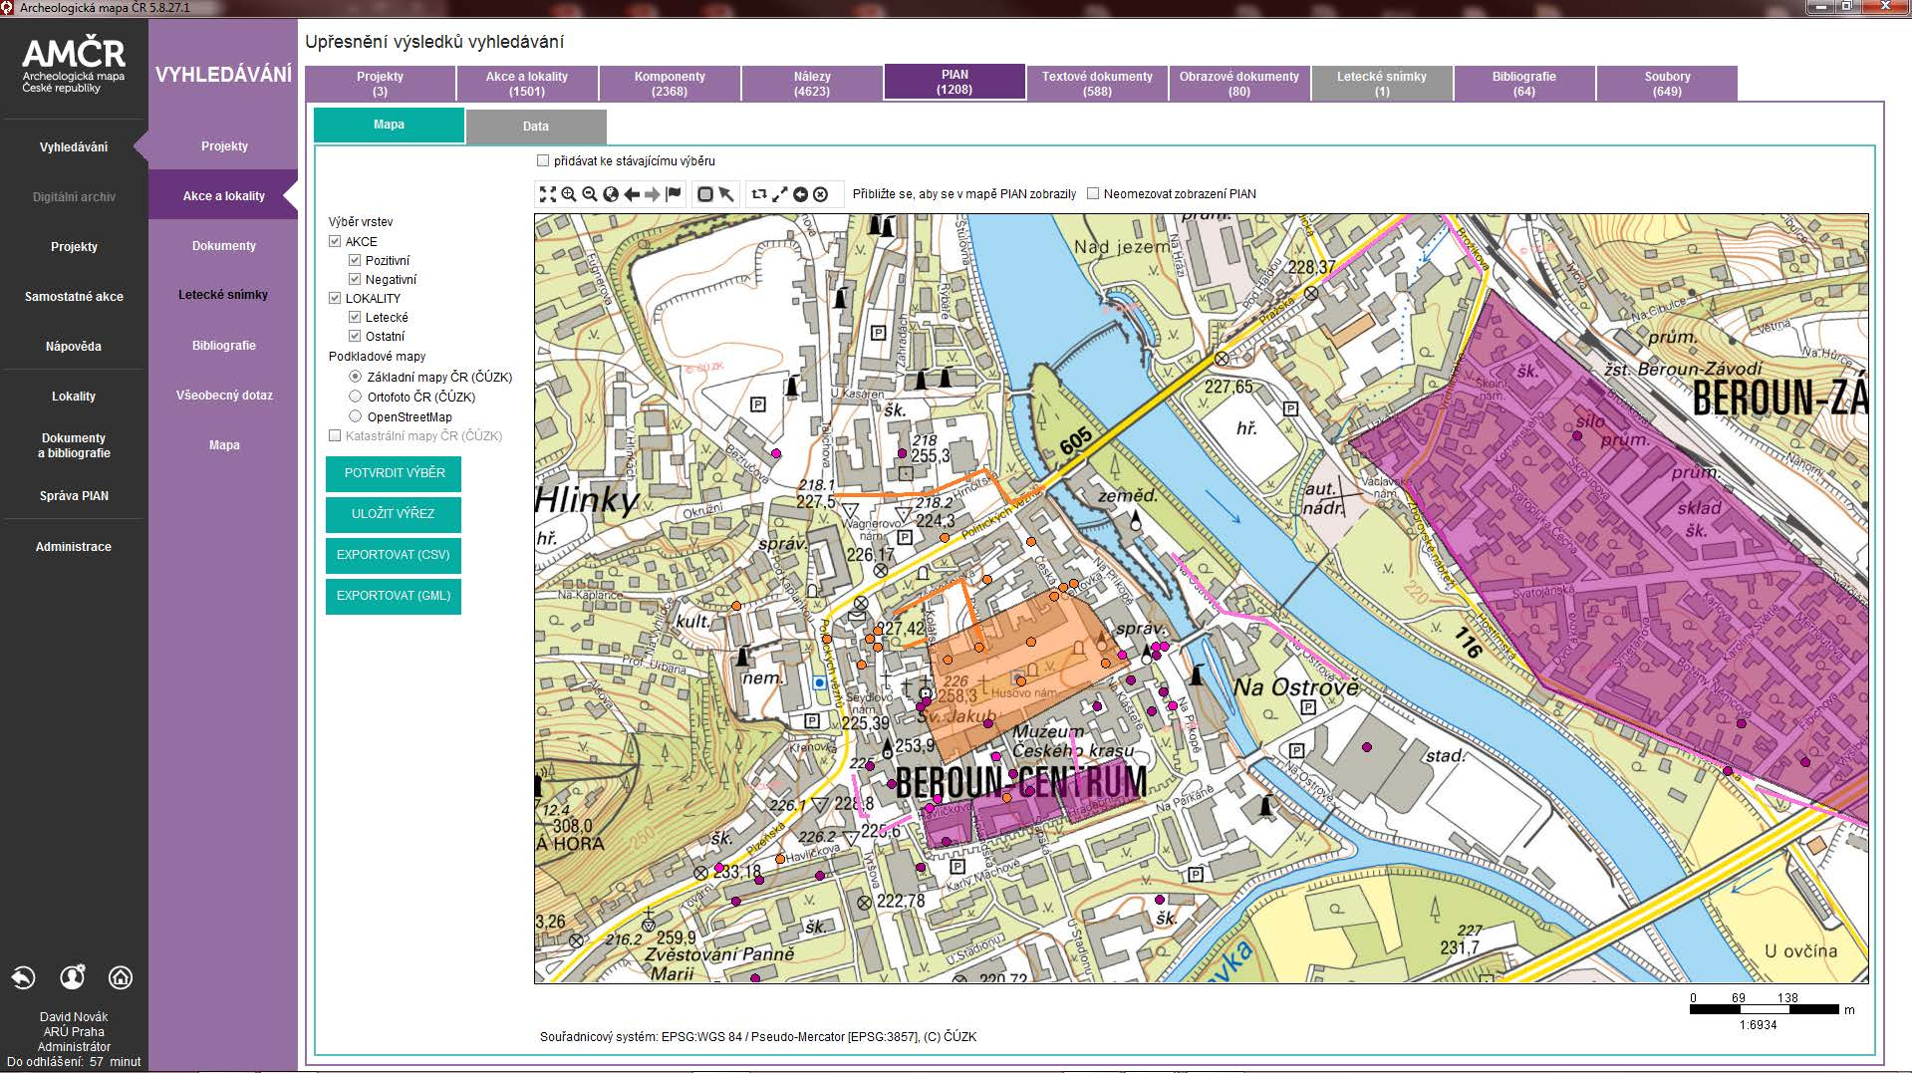Switch to the Mapa sub-tab

click(389, 125)
